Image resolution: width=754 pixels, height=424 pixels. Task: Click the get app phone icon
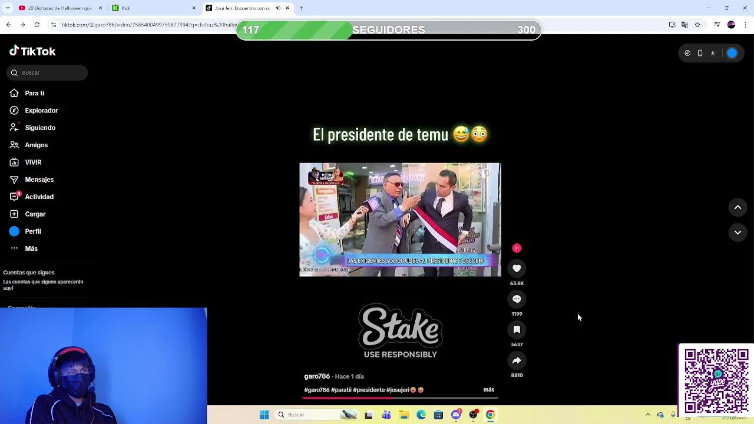[700, 53]
